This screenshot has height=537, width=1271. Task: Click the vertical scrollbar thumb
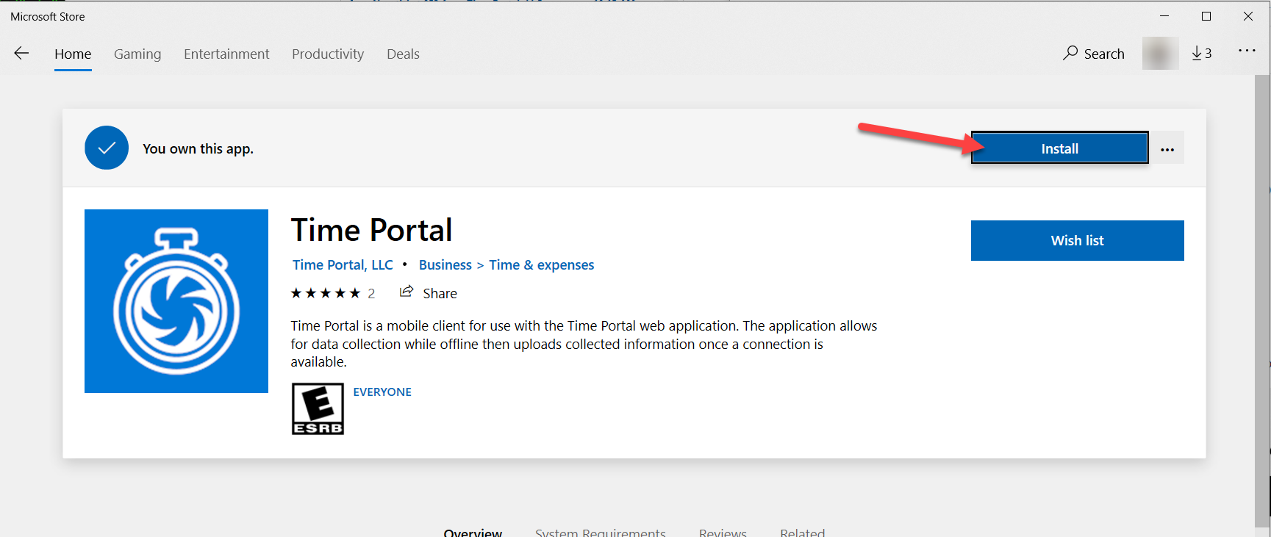click(x=1261, y=301)
